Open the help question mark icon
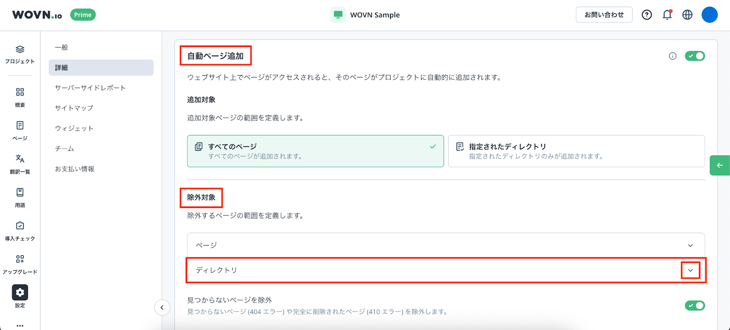The height and width of the screenshot is (330, 730). [647, 15]
